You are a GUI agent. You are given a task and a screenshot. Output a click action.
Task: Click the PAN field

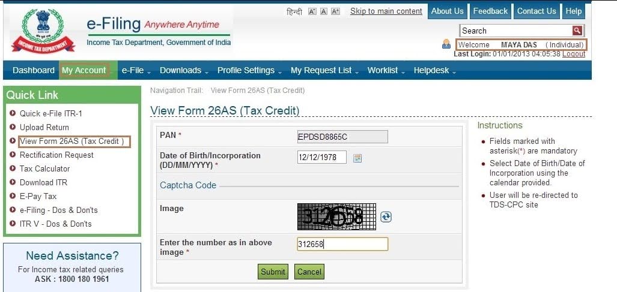(x=342, y=137)
